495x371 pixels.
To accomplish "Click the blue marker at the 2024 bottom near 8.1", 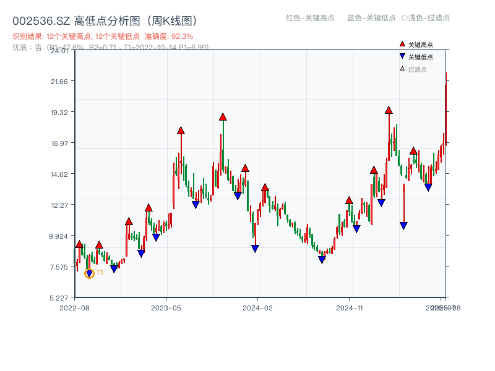I will click(x=322, y=260).
